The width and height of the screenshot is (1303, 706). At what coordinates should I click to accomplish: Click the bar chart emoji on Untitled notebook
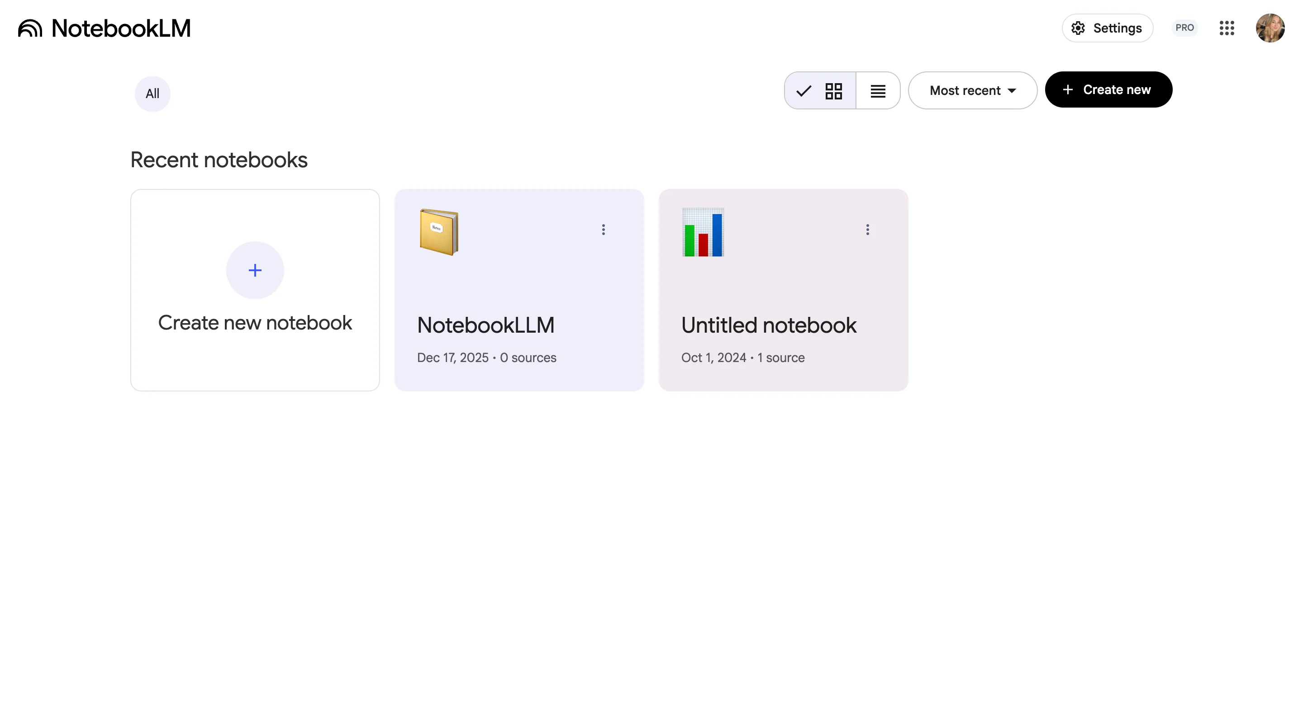tap(703, 232)
